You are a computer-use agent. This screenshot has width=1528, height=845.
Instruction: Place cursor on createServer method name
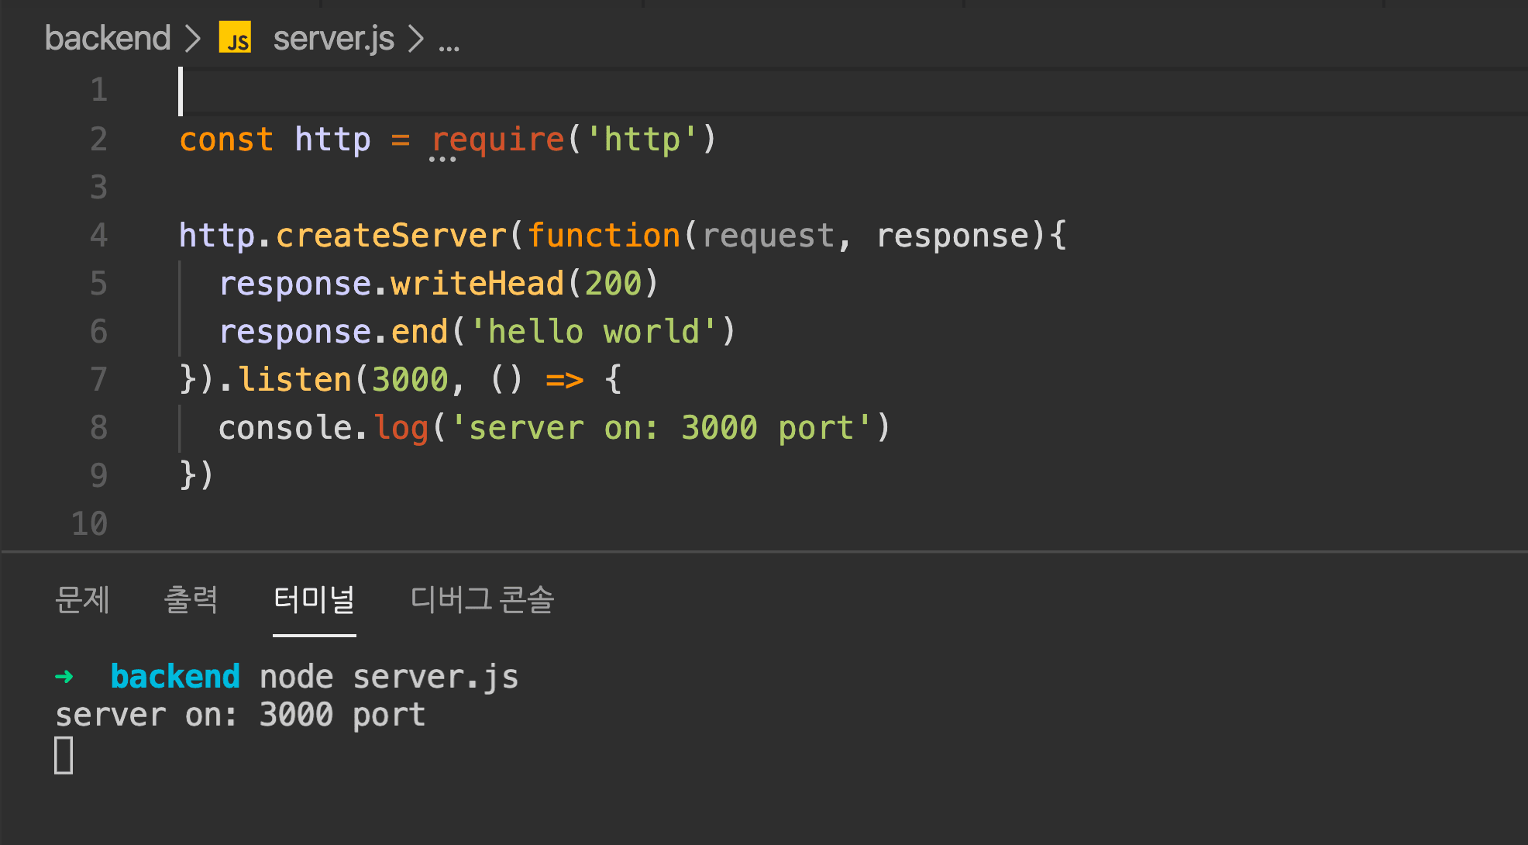(x=391, y=236)
